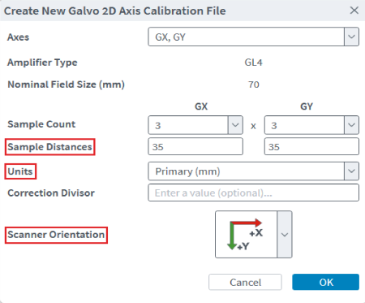Click the Amplifier Type label
The image size is (365, 303).
coord(42,63)
